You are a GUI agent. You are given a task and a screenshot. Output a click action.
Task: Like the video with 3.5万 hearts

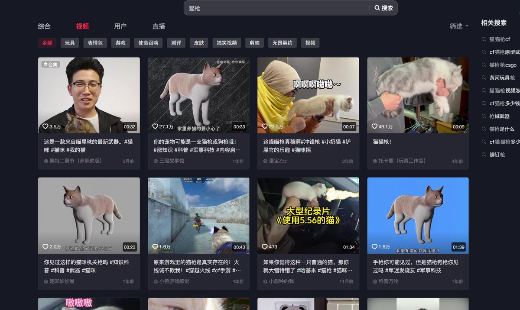point(45,126)
